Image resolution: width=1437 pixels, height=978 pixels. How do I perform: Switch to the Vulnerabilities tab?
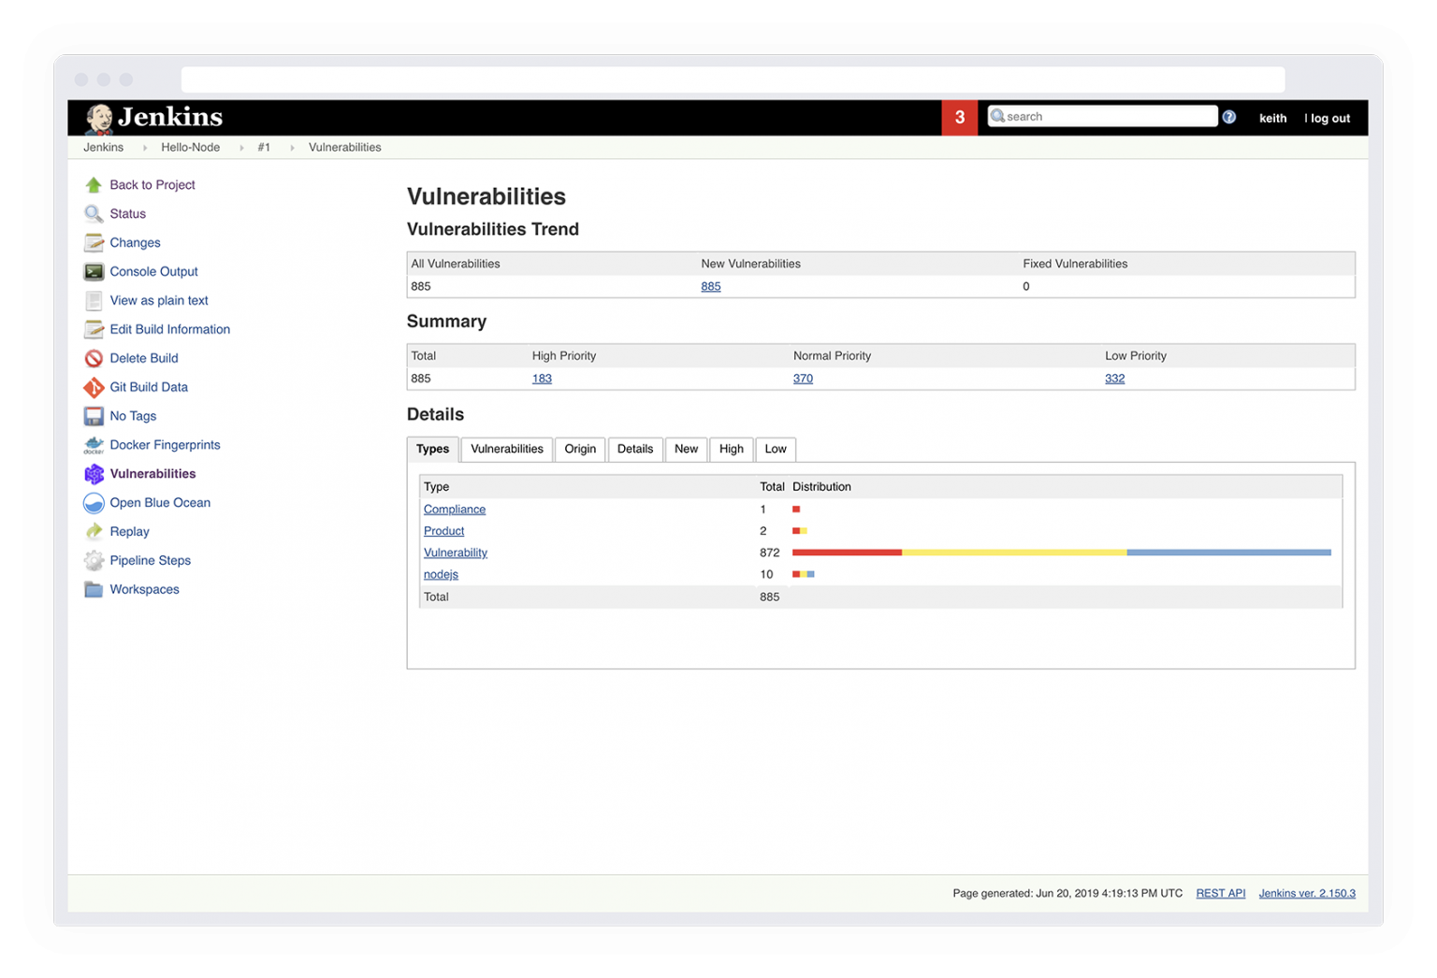tap(506, 449)
